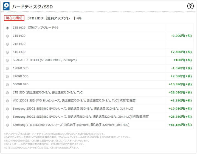Click the '240GB SSD' option label
Image resolution: width=197 pixels, height=154 pixels.
coord(21,76)
